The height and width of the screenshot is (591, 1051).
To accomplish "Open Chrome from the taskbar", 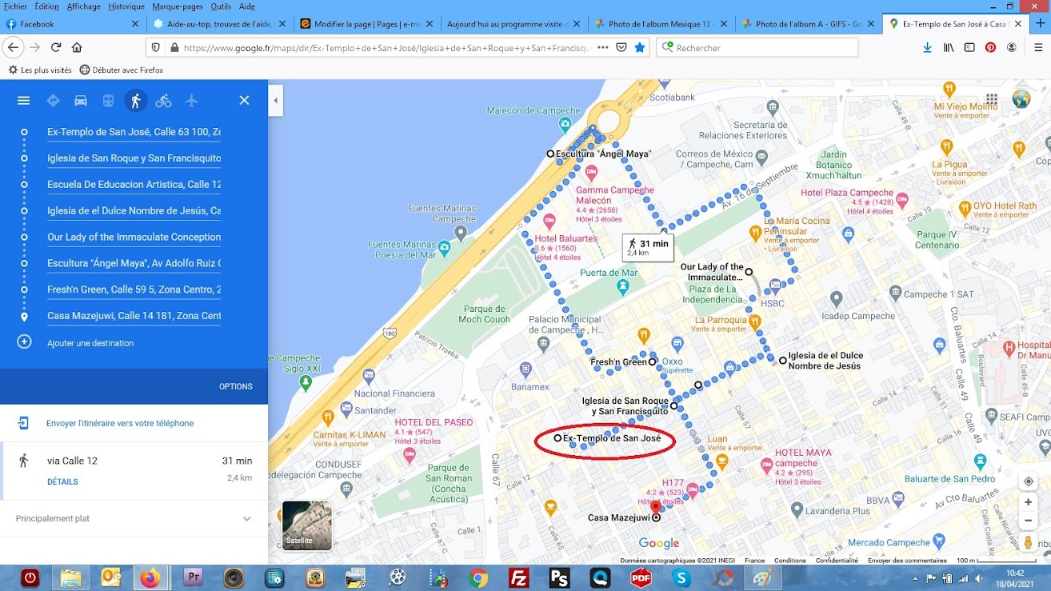I will [478, 577].
